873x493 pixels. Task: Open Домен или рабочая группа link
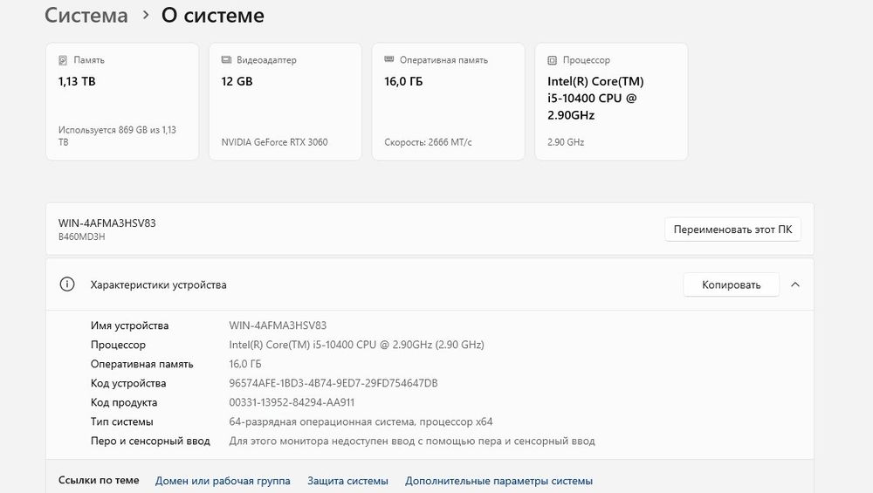point(223,481)
